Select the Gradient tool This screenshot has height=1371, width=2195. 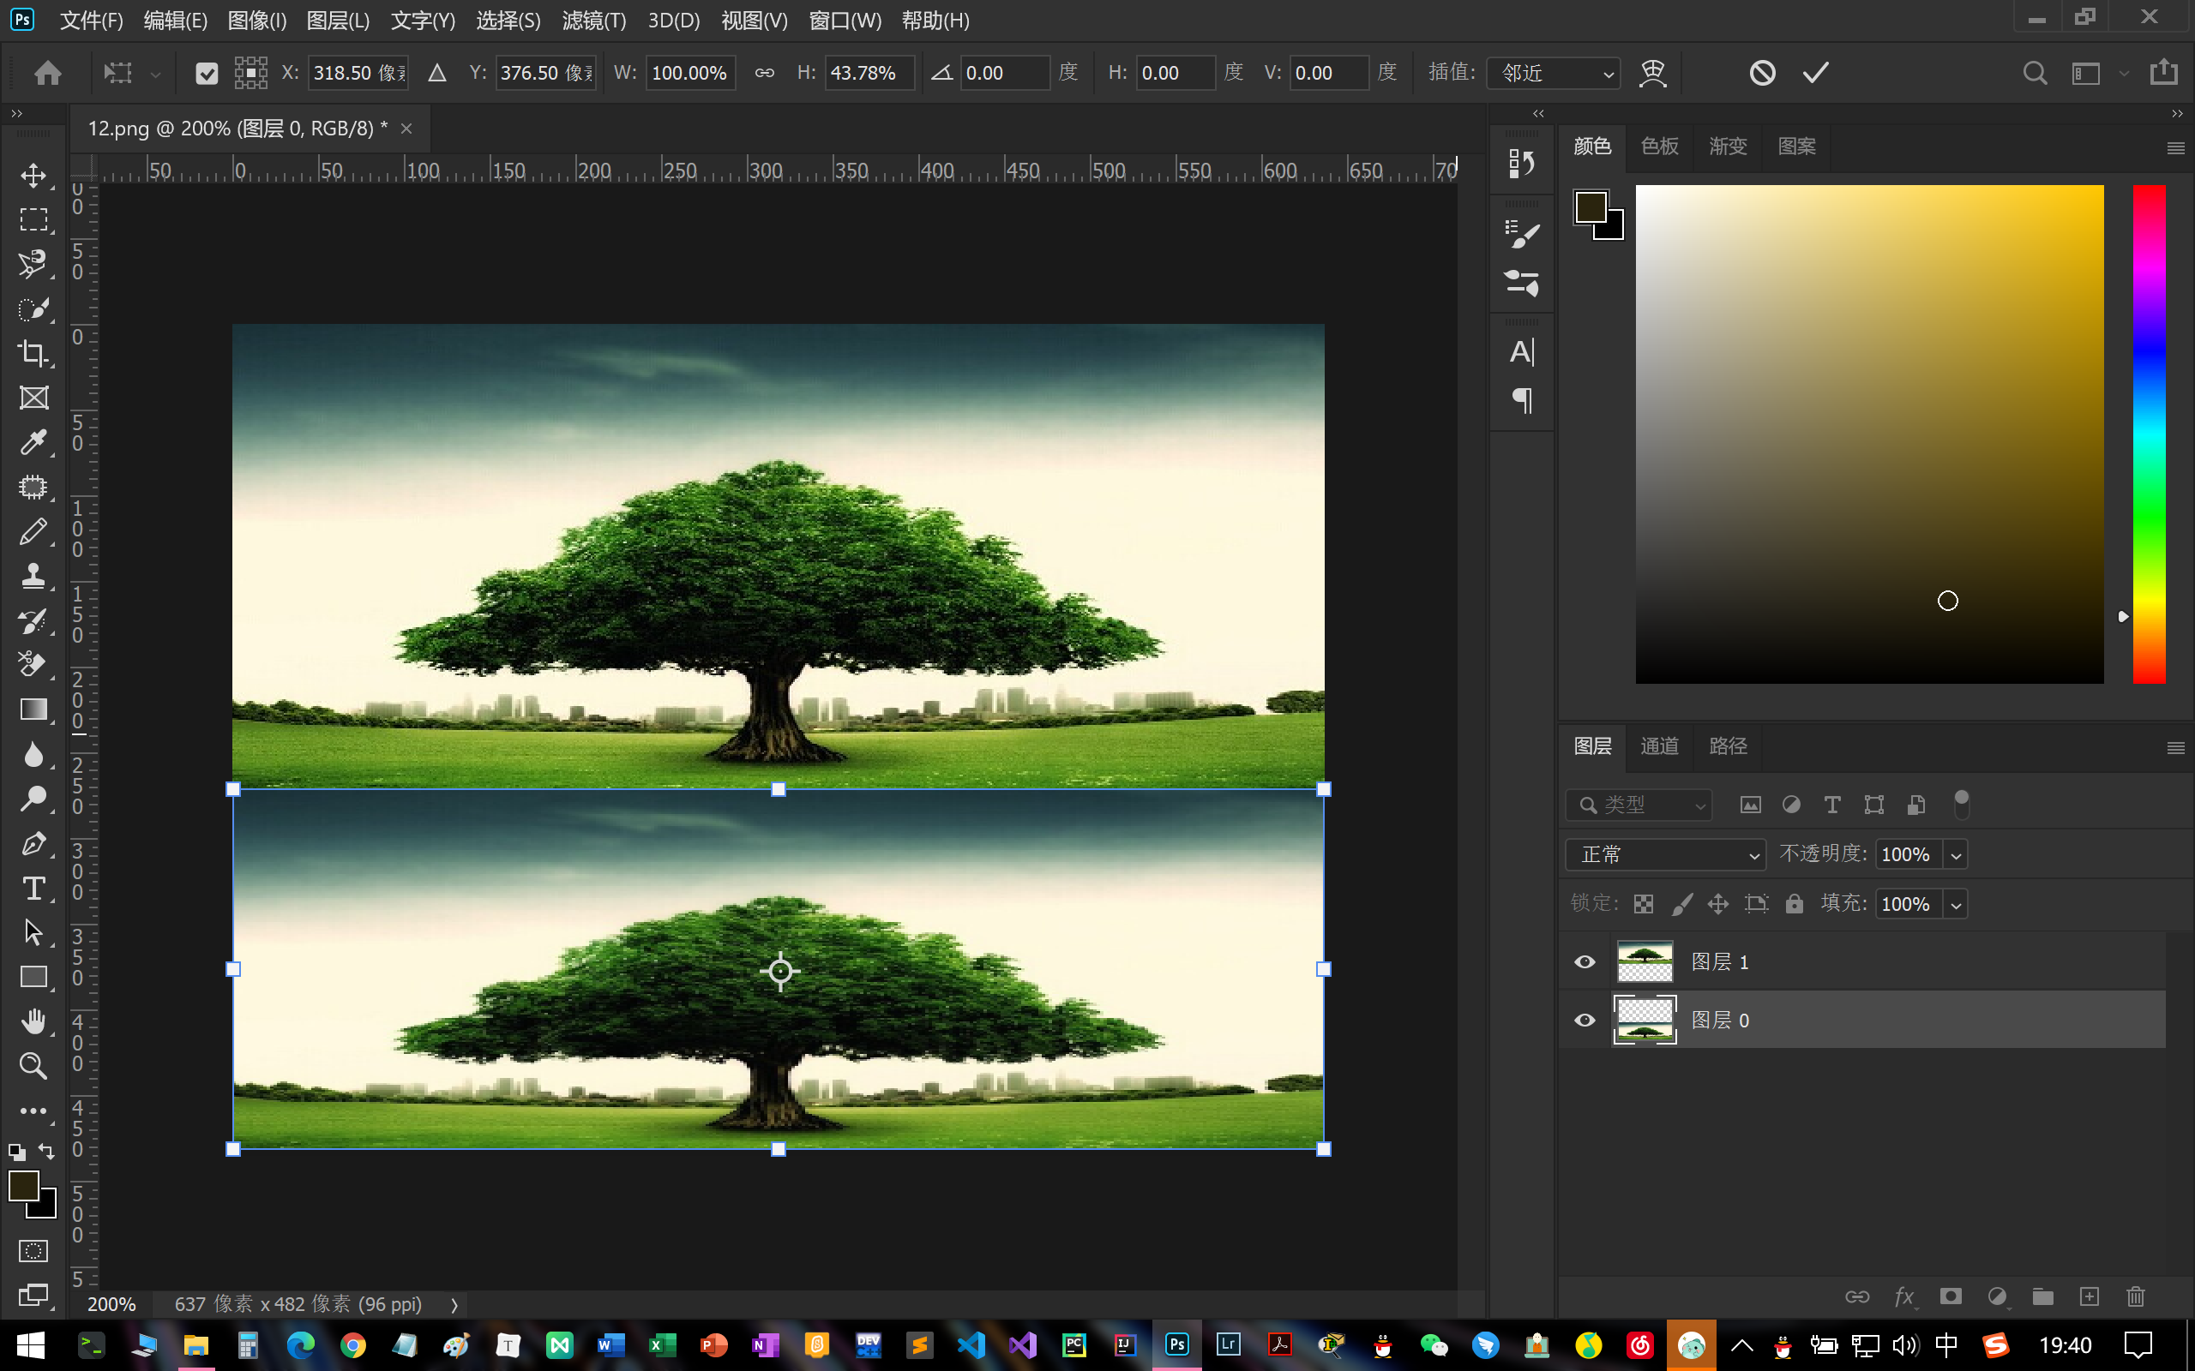pos(33,709)
